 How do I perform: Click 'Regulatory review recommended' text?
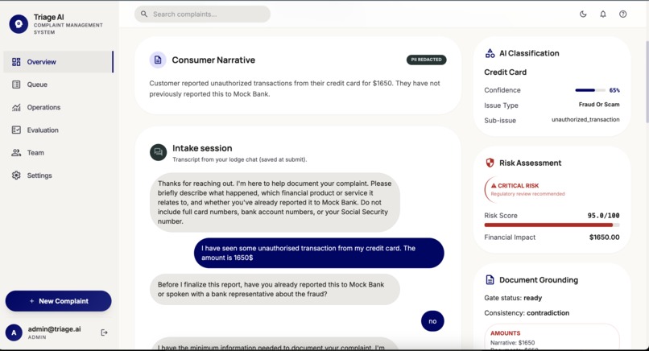click(527, 194)
